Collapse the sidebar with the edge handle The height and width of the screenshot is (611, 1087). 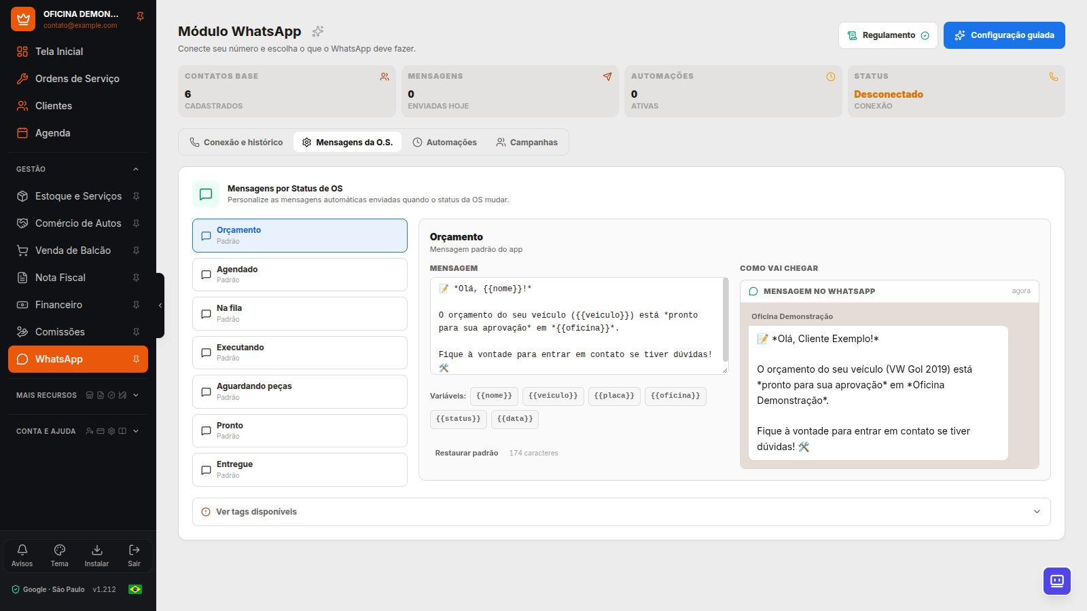[x=160, y=305]
